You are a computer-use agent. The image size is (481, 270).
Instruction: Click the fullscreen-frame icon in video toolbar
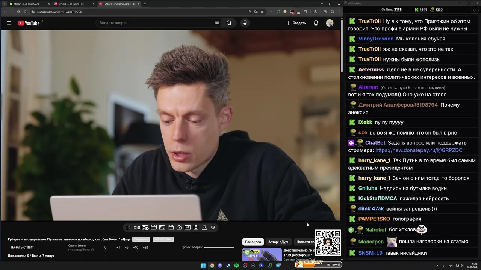pos(162,228)
